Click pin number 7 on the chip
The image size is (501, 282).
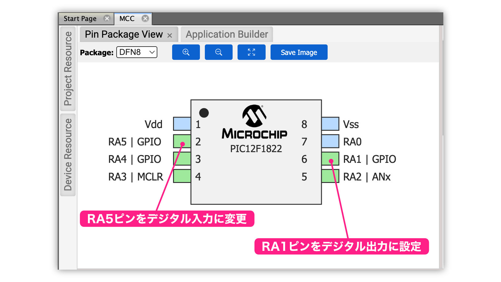(304, 142)
